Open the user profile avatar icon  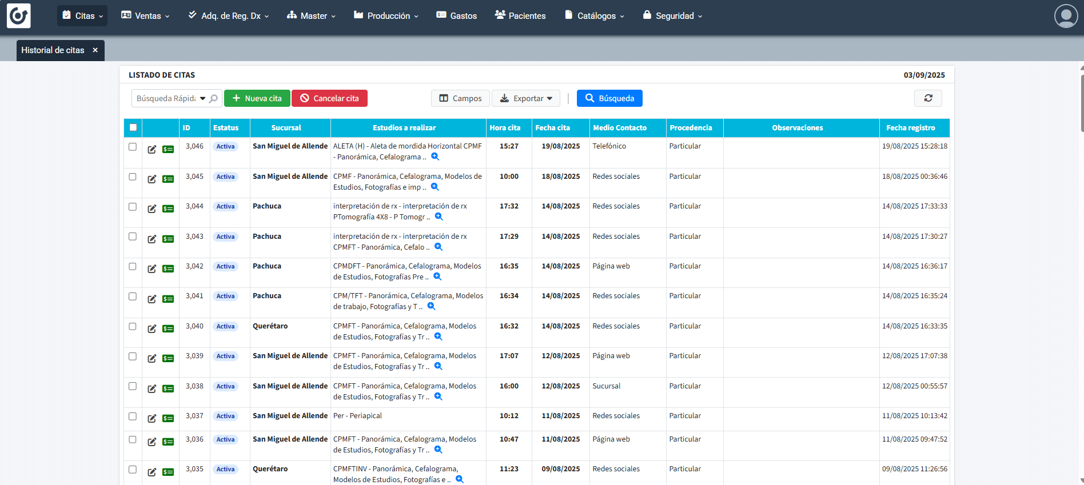coord(1066,16)
